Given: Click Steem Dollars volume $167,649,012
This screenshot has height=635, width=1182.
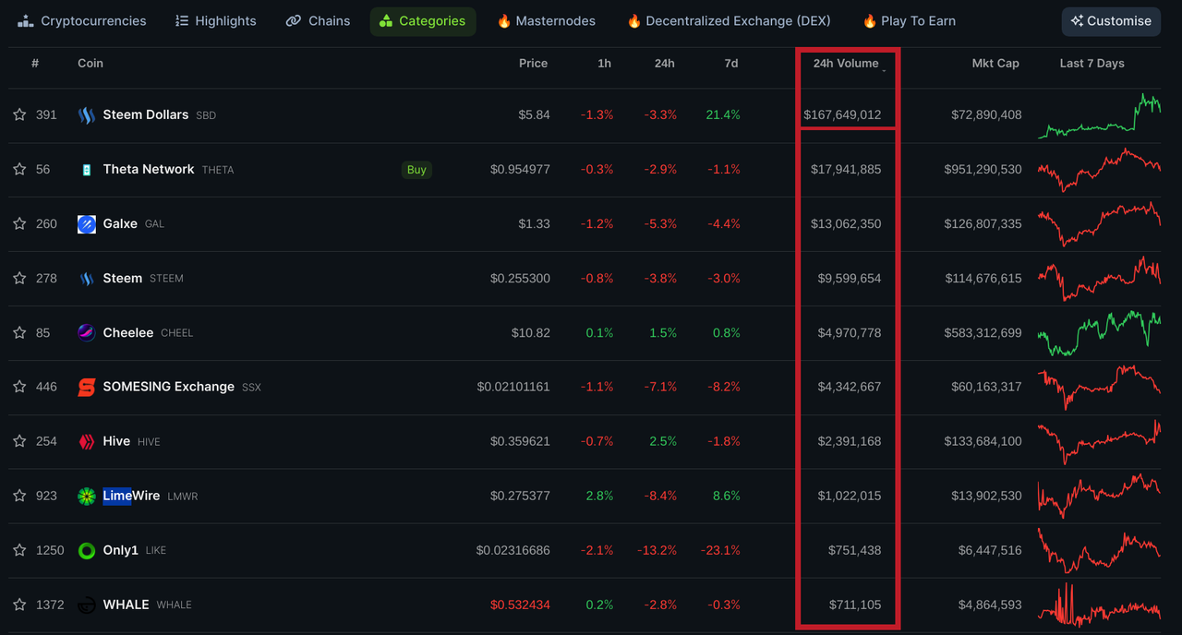Looking at the screenshot, I should [x=842, y=115].
